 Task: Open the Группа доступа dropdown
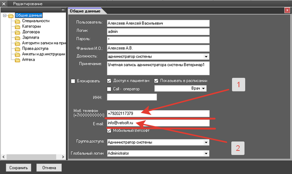[x=206, y=142]
